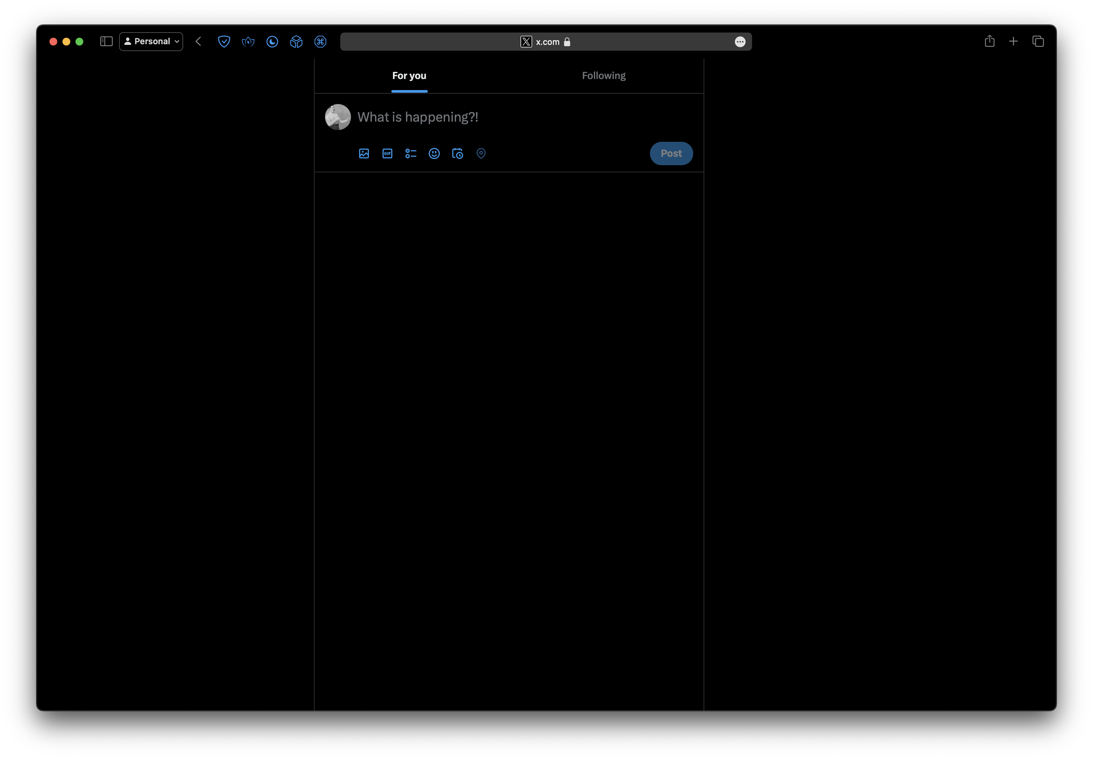Image resolution: width=1093 pixels, height=759 pixels.
Task: Open the lotus flower extension icon
Action: (x=248, y=41)
